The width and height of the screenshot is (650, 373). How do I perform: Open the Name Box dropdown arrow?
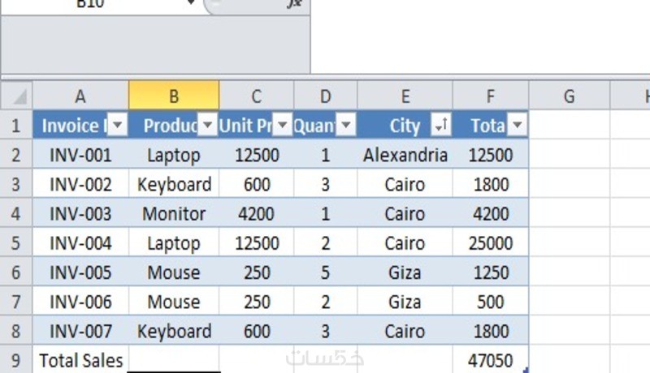(192, 3)
